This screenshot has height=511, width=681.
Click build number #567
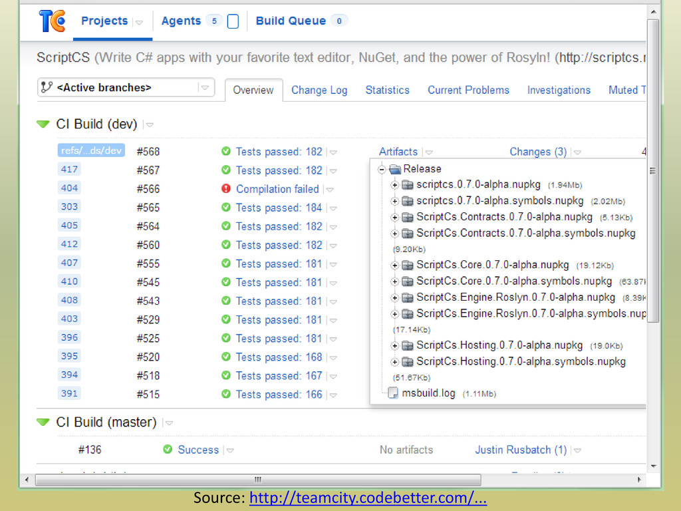(x=148, y=170)
